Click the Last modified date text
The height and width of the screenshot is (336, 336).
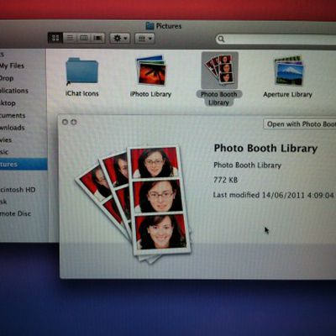273,195
